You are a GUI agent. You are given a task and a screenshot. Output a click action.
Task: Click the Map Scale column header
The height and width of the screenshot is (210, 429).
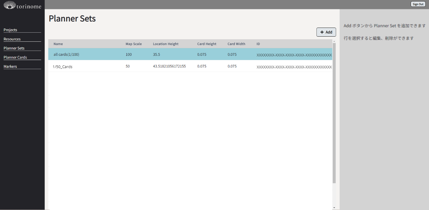click(134, 44)
